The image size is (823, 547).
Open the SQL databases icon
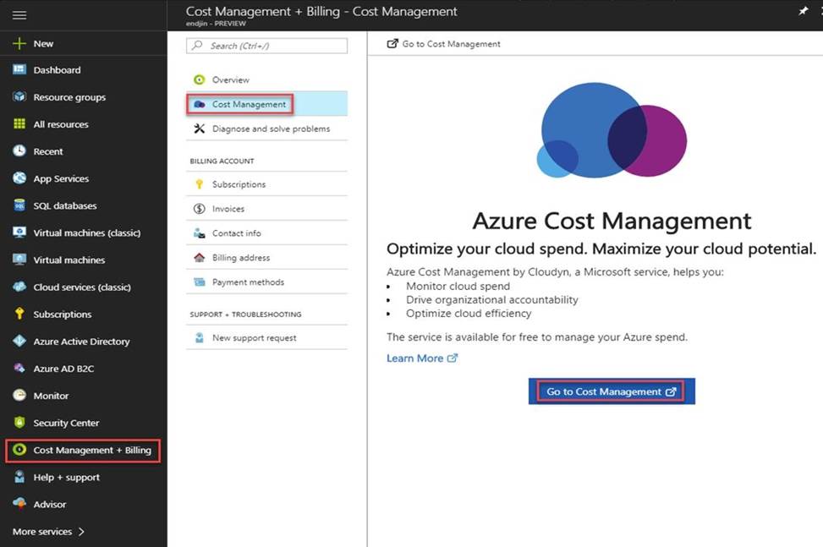coord(19,205)
